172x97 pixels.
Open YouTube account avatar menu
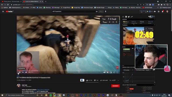167,11
